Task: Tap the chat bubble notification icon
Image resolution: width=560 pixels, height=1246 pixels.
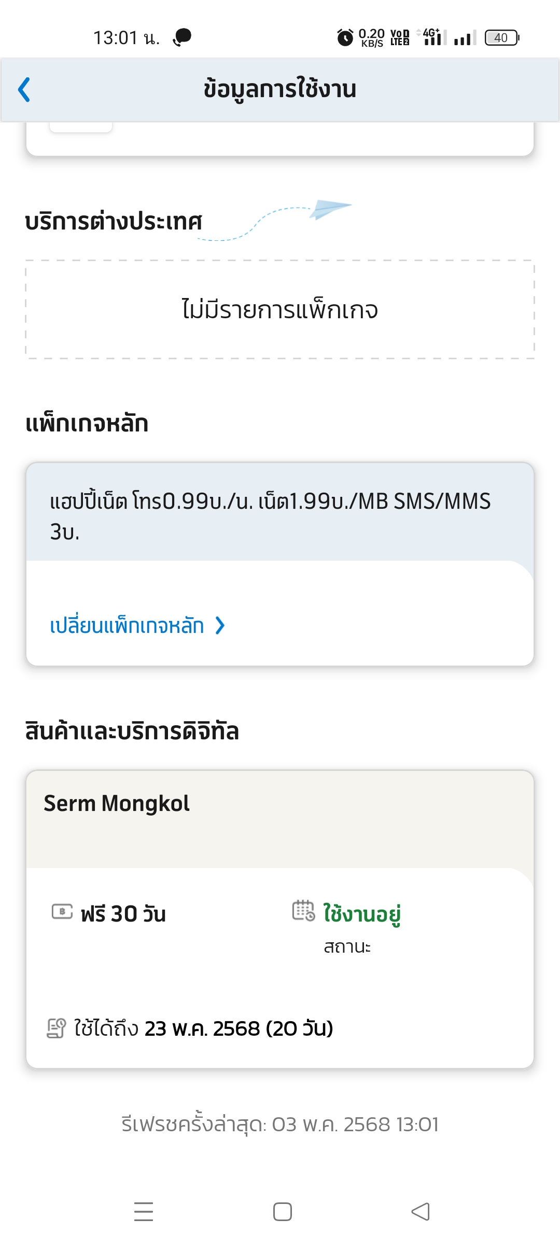Action: point(182,37)
